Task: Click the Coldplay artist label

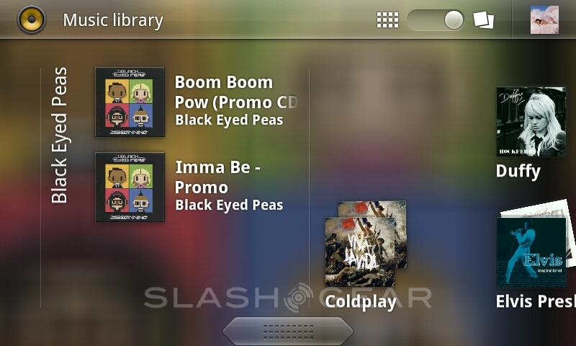Action: [x=361, y=302]
